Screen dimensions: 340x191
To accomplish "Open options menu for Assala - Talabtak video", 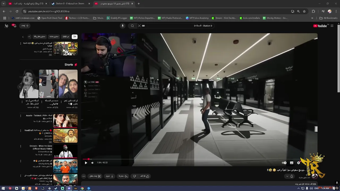I will (21, 116).
